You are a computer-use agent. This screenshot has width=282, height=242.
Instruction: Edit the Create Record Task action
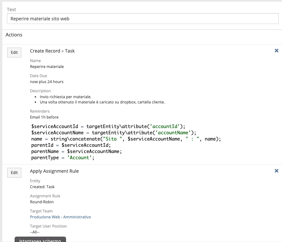tap(14, 53)
